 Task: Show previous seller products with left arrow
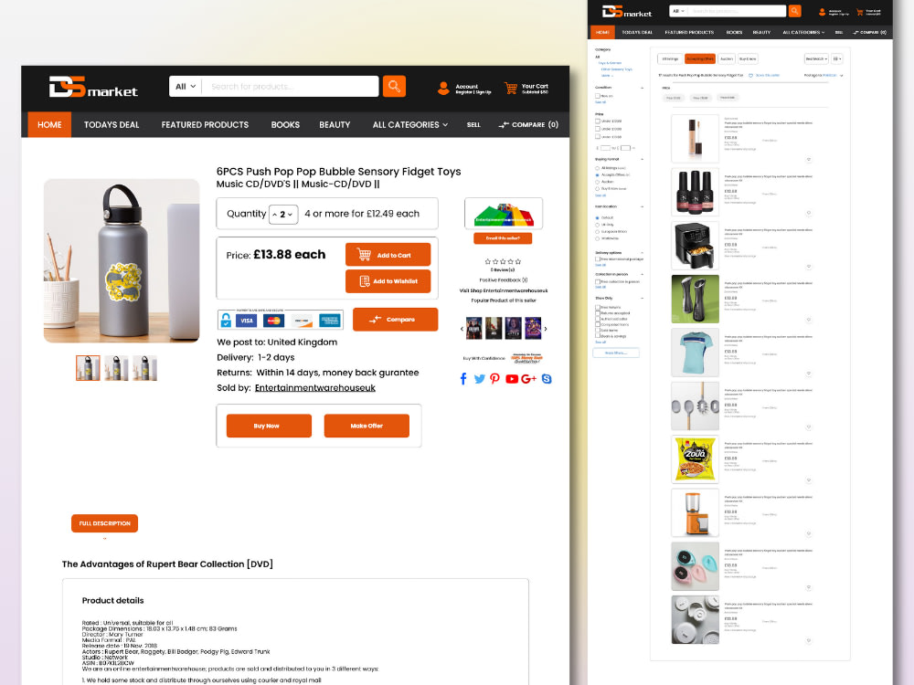click(x=462, y=329)
